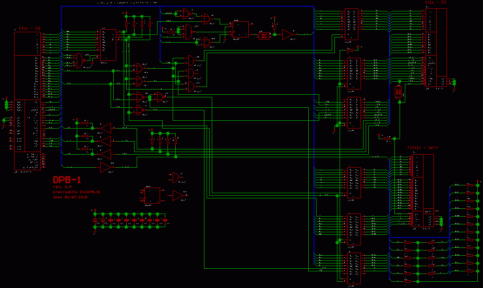Click the 'klic - C3' connector label
483x288 pixels.
(436, 3)
